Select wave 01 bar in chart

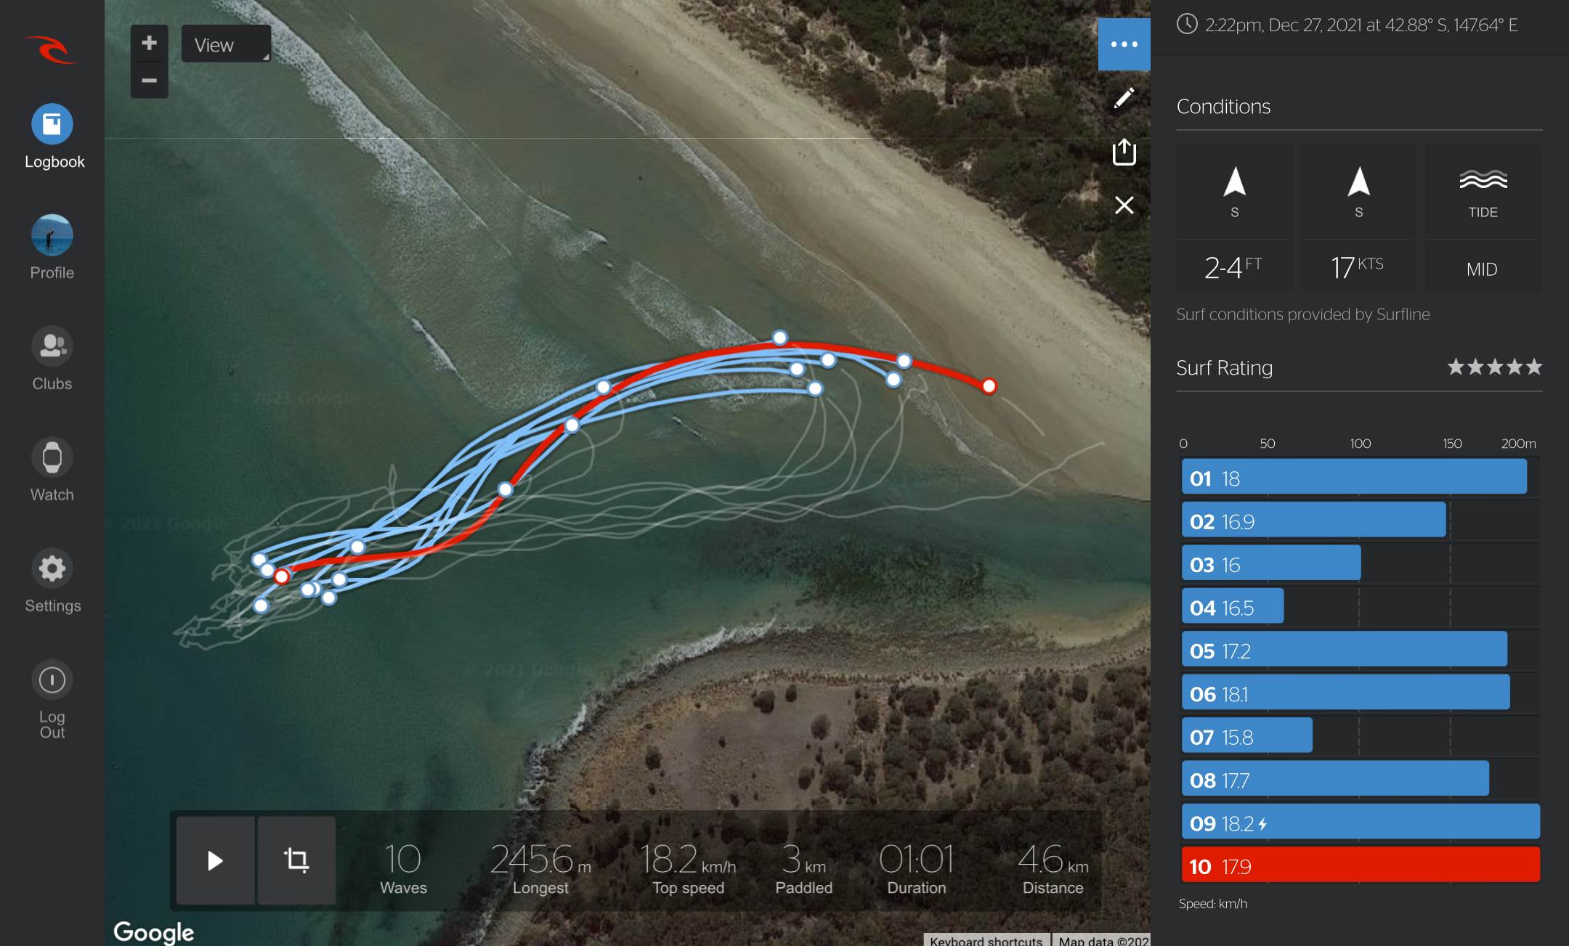1353,478
